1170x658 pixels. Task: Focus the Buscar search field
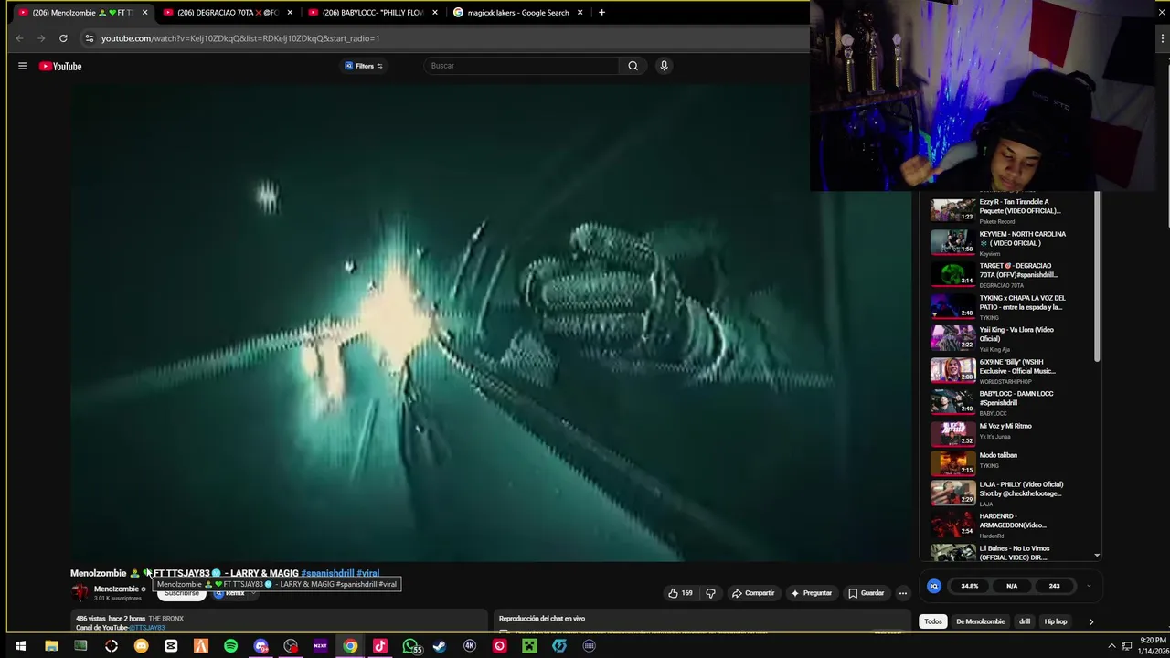[x=521, y=66]
